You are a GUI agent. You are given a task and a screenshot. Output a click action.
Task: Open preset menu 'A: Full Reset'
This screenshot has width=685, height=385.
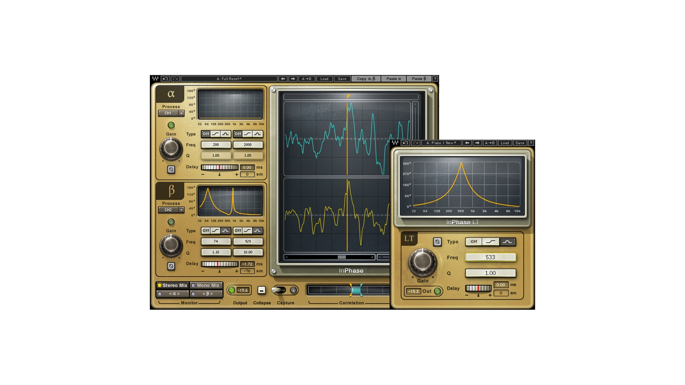point(229,79)
